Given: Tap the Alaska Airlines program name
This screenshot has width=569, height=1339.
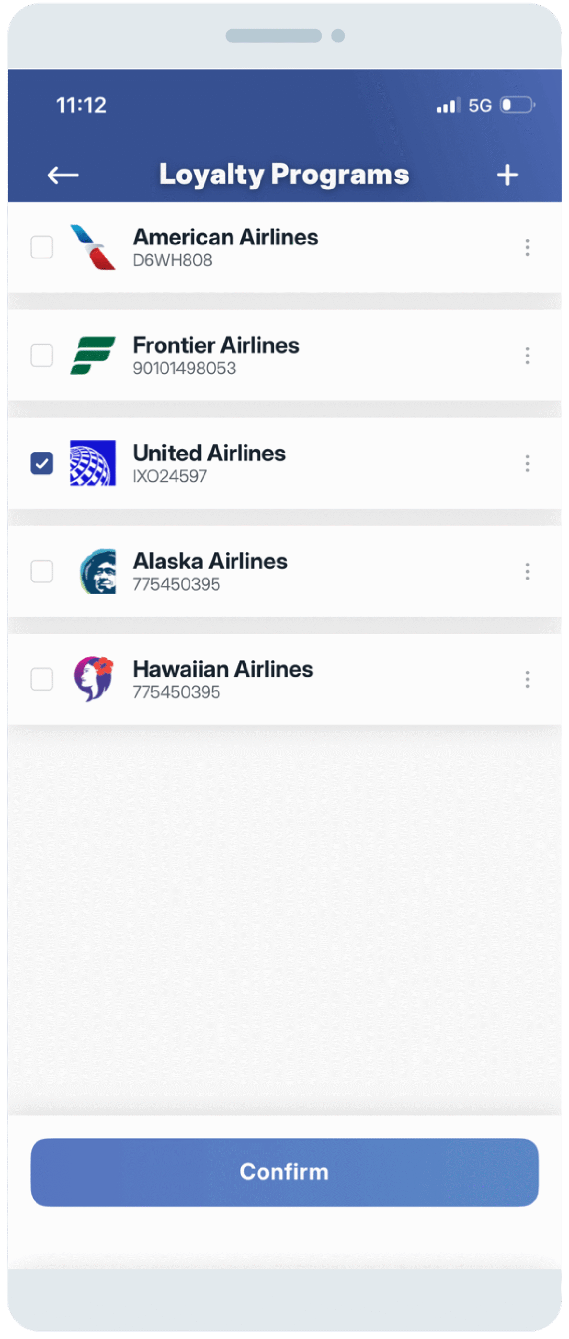Looking at the screenshot, I should (x=210, y=561).
